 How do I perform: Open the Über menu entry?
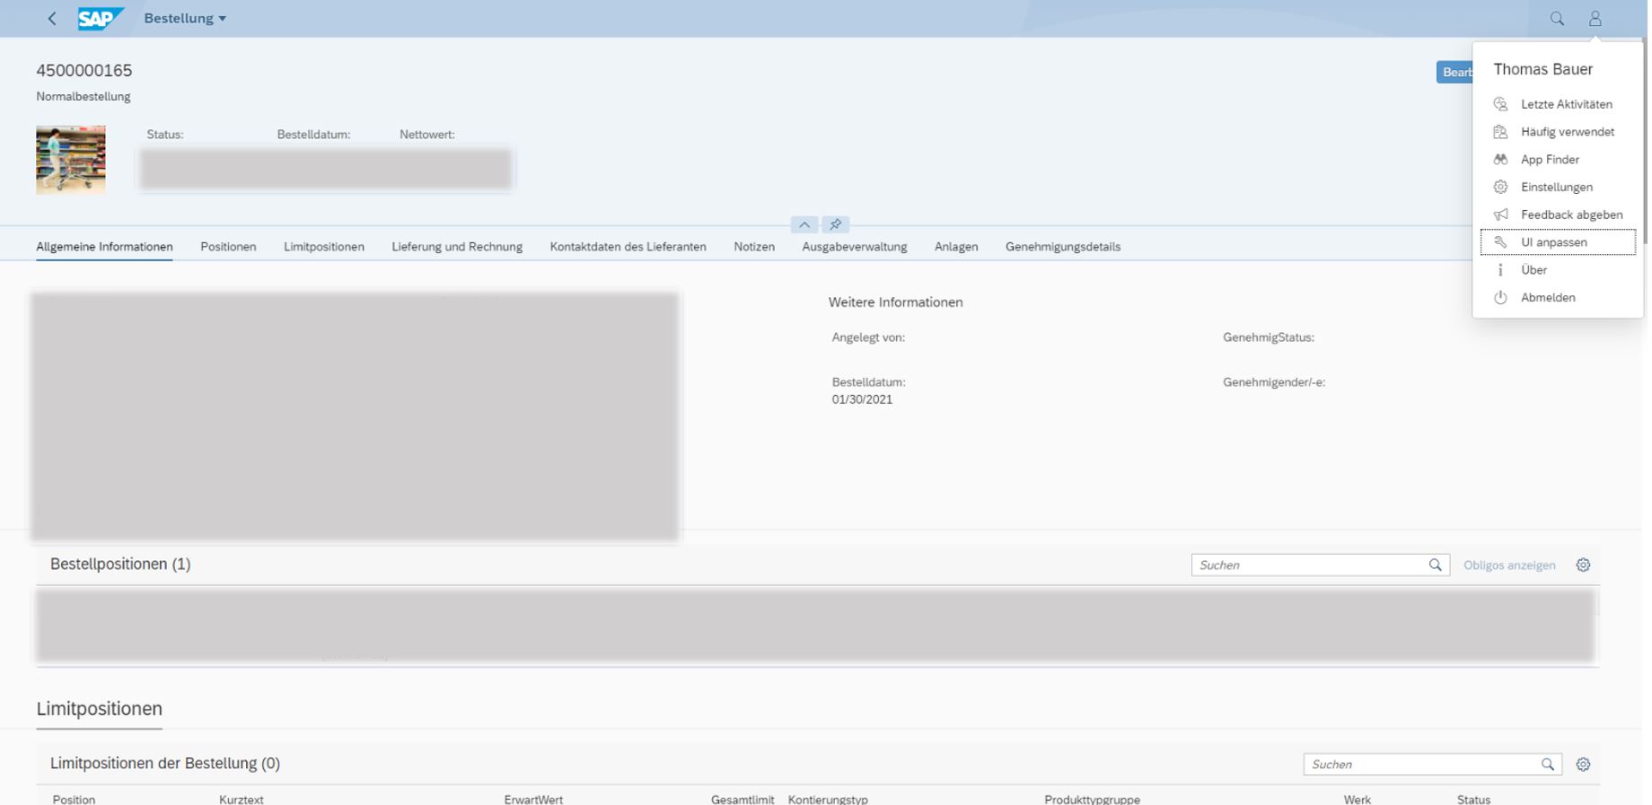[1558, 270]
